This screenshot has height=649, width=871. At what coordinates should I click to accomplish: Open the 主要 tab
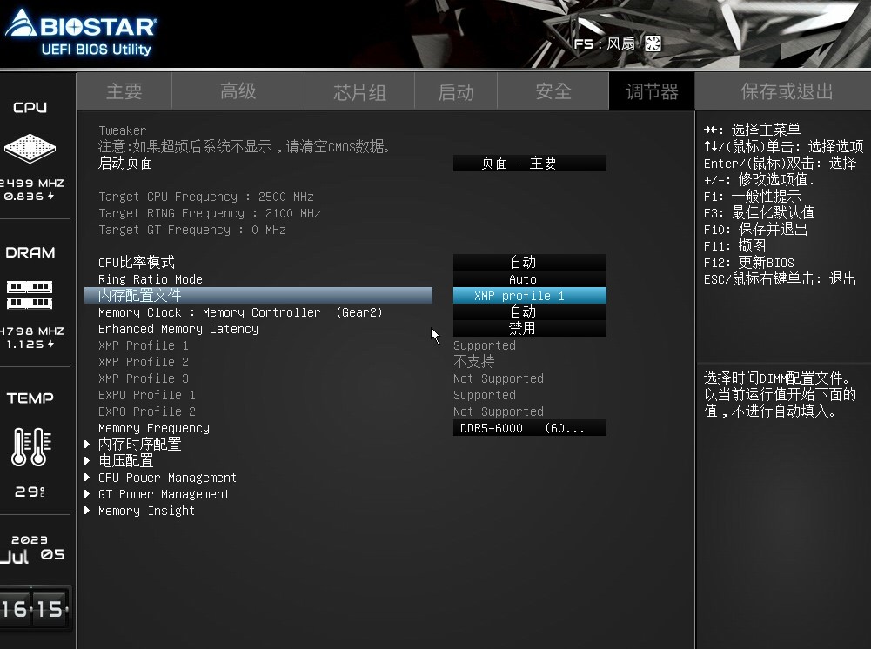[124, 91]
